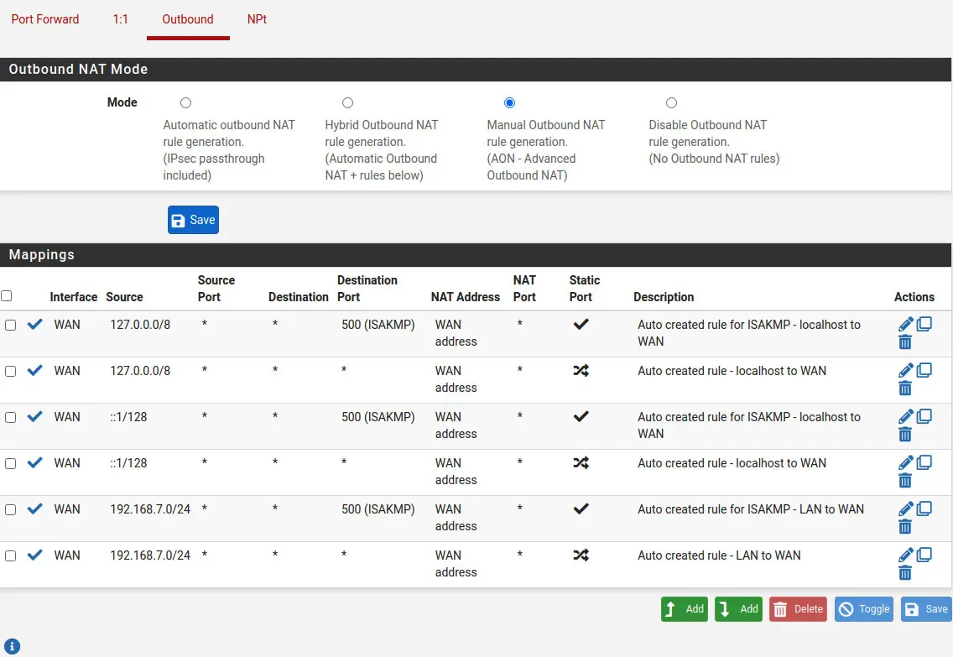953x657 pixels.
Task: Edit the 127.0.0.0/8 localhost to WAN rule
Action: [x=905, y=370]
